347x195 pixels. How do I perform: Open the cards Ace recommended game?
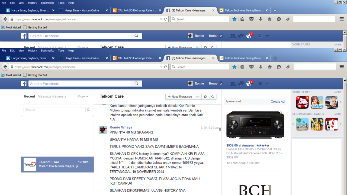(332, 124)
